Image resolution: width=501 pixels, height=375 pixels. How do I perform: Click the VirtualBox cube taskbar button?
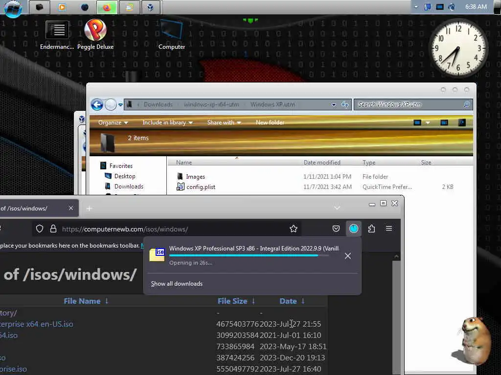[150, 7]
